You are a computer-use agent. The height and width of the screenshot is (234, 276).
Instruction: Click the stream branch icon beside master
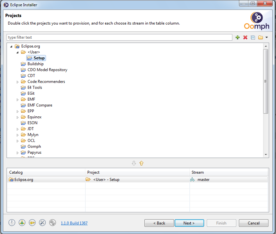tap(192, 180)
